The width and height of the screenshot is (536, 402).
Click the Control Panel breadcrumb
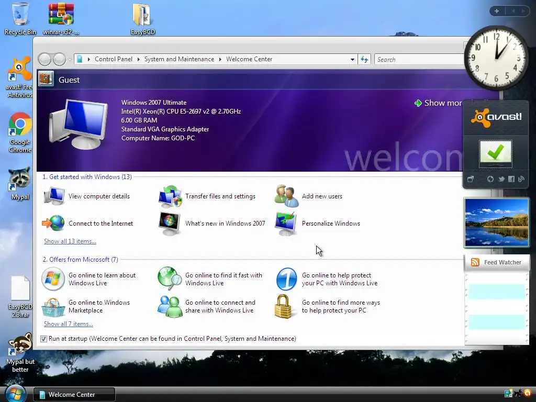tap(114, 59)
